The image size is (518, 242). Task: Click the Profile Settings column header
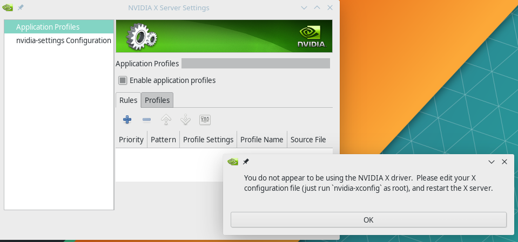[208, 140]
